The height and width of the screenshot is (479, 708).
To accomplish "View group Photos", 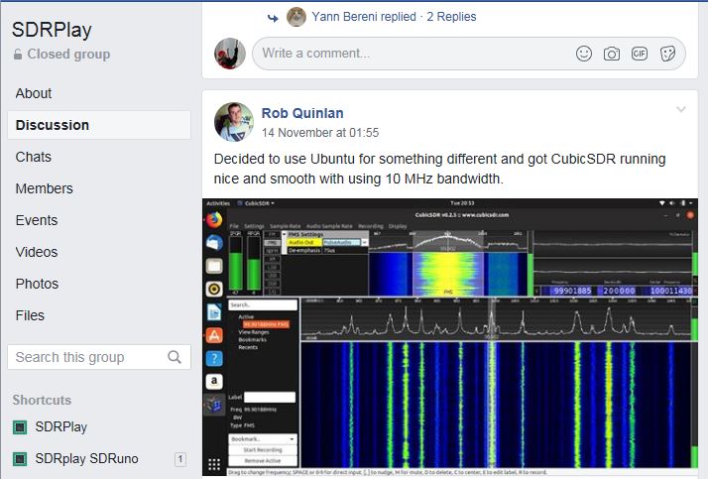I will [37, 284].
